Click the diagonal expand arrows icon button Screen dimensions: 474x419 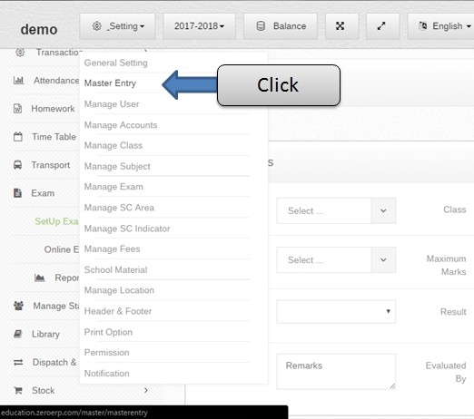click(382, 26)
